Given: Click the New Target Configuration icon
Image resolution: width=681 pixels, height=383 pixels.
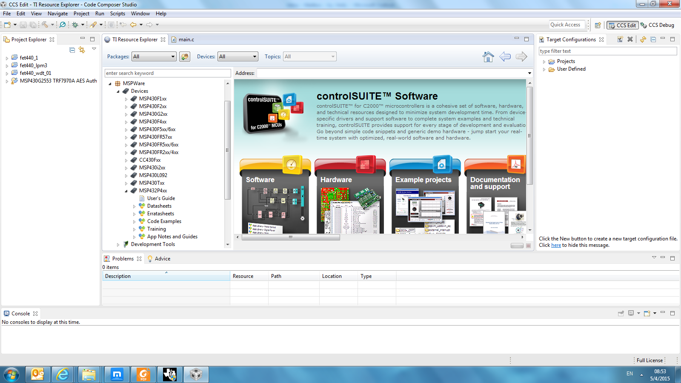Looking at the screenshot, I should (620, 39).
